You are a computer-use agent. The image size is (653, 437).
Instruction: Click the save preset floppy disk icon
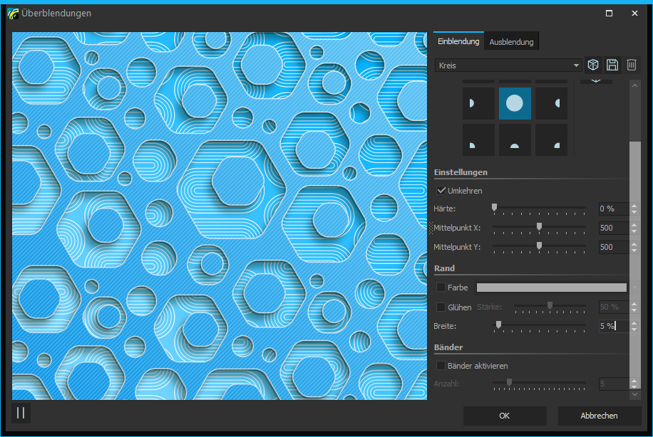pyautogui.click(x=612, y=65)
